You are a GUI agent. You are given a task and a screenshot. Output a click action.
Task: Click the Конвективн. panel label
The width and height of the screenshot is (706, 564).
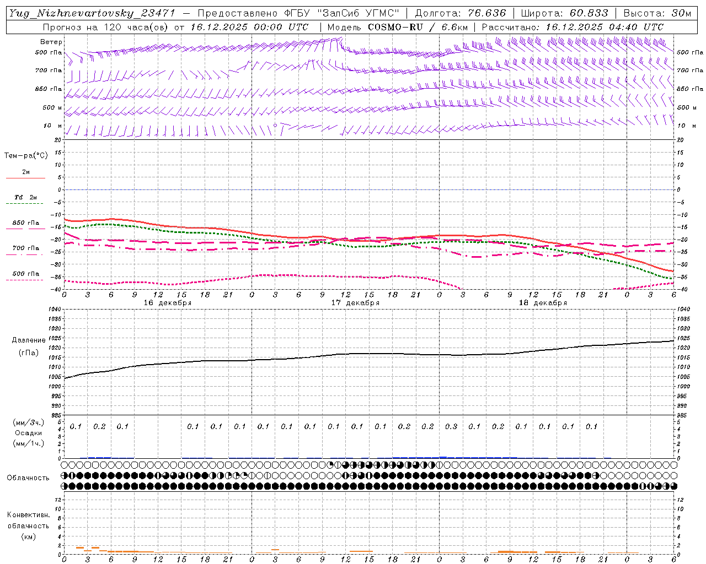(x=28, y=515)
